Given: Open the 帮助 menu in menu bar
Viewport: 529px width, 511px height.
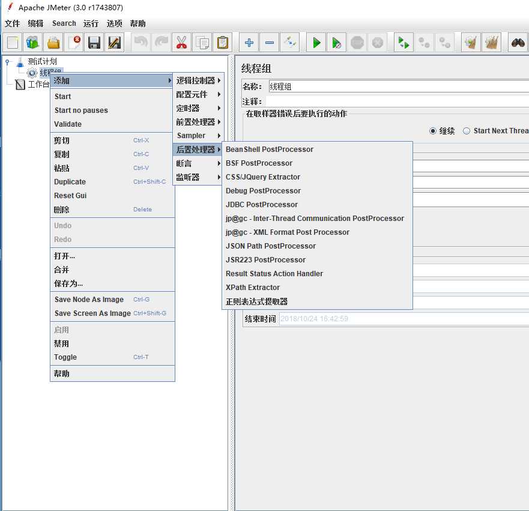Looking at the screenshot, I should (138, 23).
